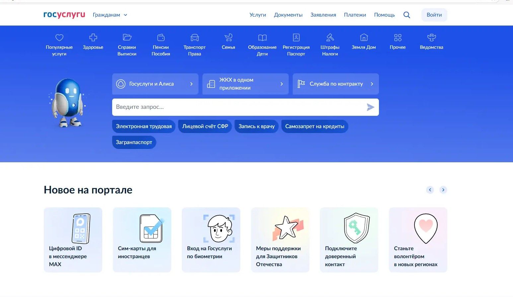The height and width of the screenshot is (297, 513).
Task: Select the Лицевой счёт СФР chip
Action: (x=205, y=126)
